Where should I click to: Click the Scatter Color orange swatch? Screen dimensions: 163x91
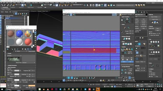point(32,86)
